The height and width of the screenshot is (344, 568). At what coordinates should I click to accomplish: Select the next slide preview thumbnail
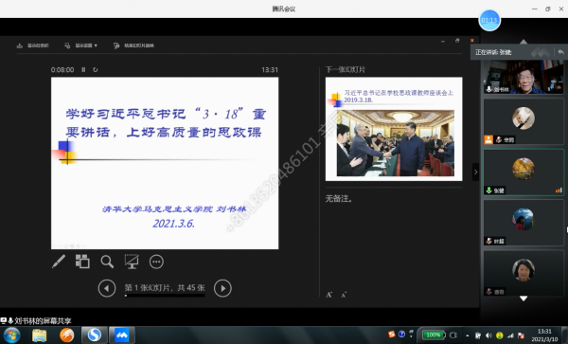394,129
